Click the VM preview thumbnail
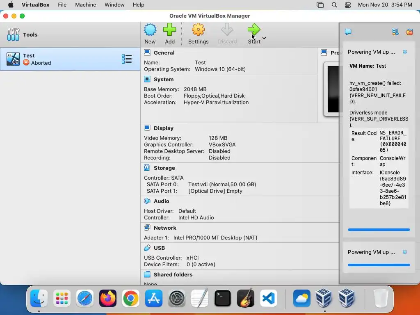Screen dimensions: 420x315 333,89
